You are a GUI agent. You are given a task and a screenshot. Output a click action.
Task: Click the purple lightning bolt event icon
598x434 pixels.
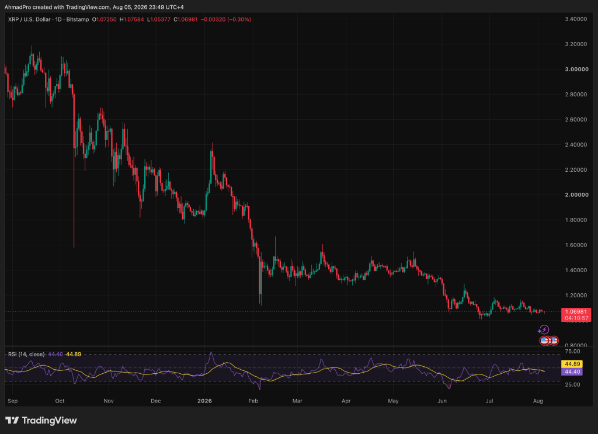coord(544,329)
